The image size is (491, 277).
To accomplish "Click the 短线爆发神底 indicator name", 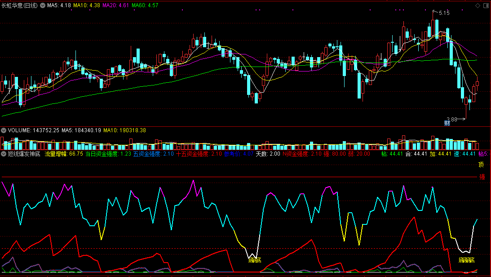I will click(24, 154).
